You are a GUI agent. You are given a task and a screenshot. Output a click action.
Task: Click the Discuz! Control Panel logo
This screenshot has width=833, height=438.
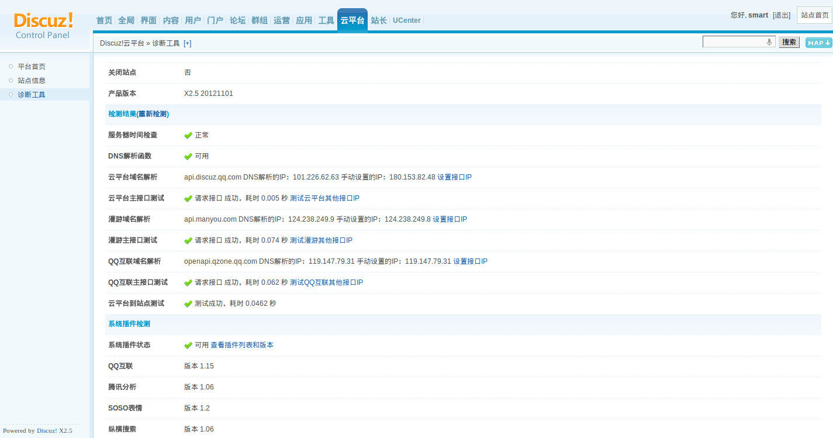(x=44, y=26)
